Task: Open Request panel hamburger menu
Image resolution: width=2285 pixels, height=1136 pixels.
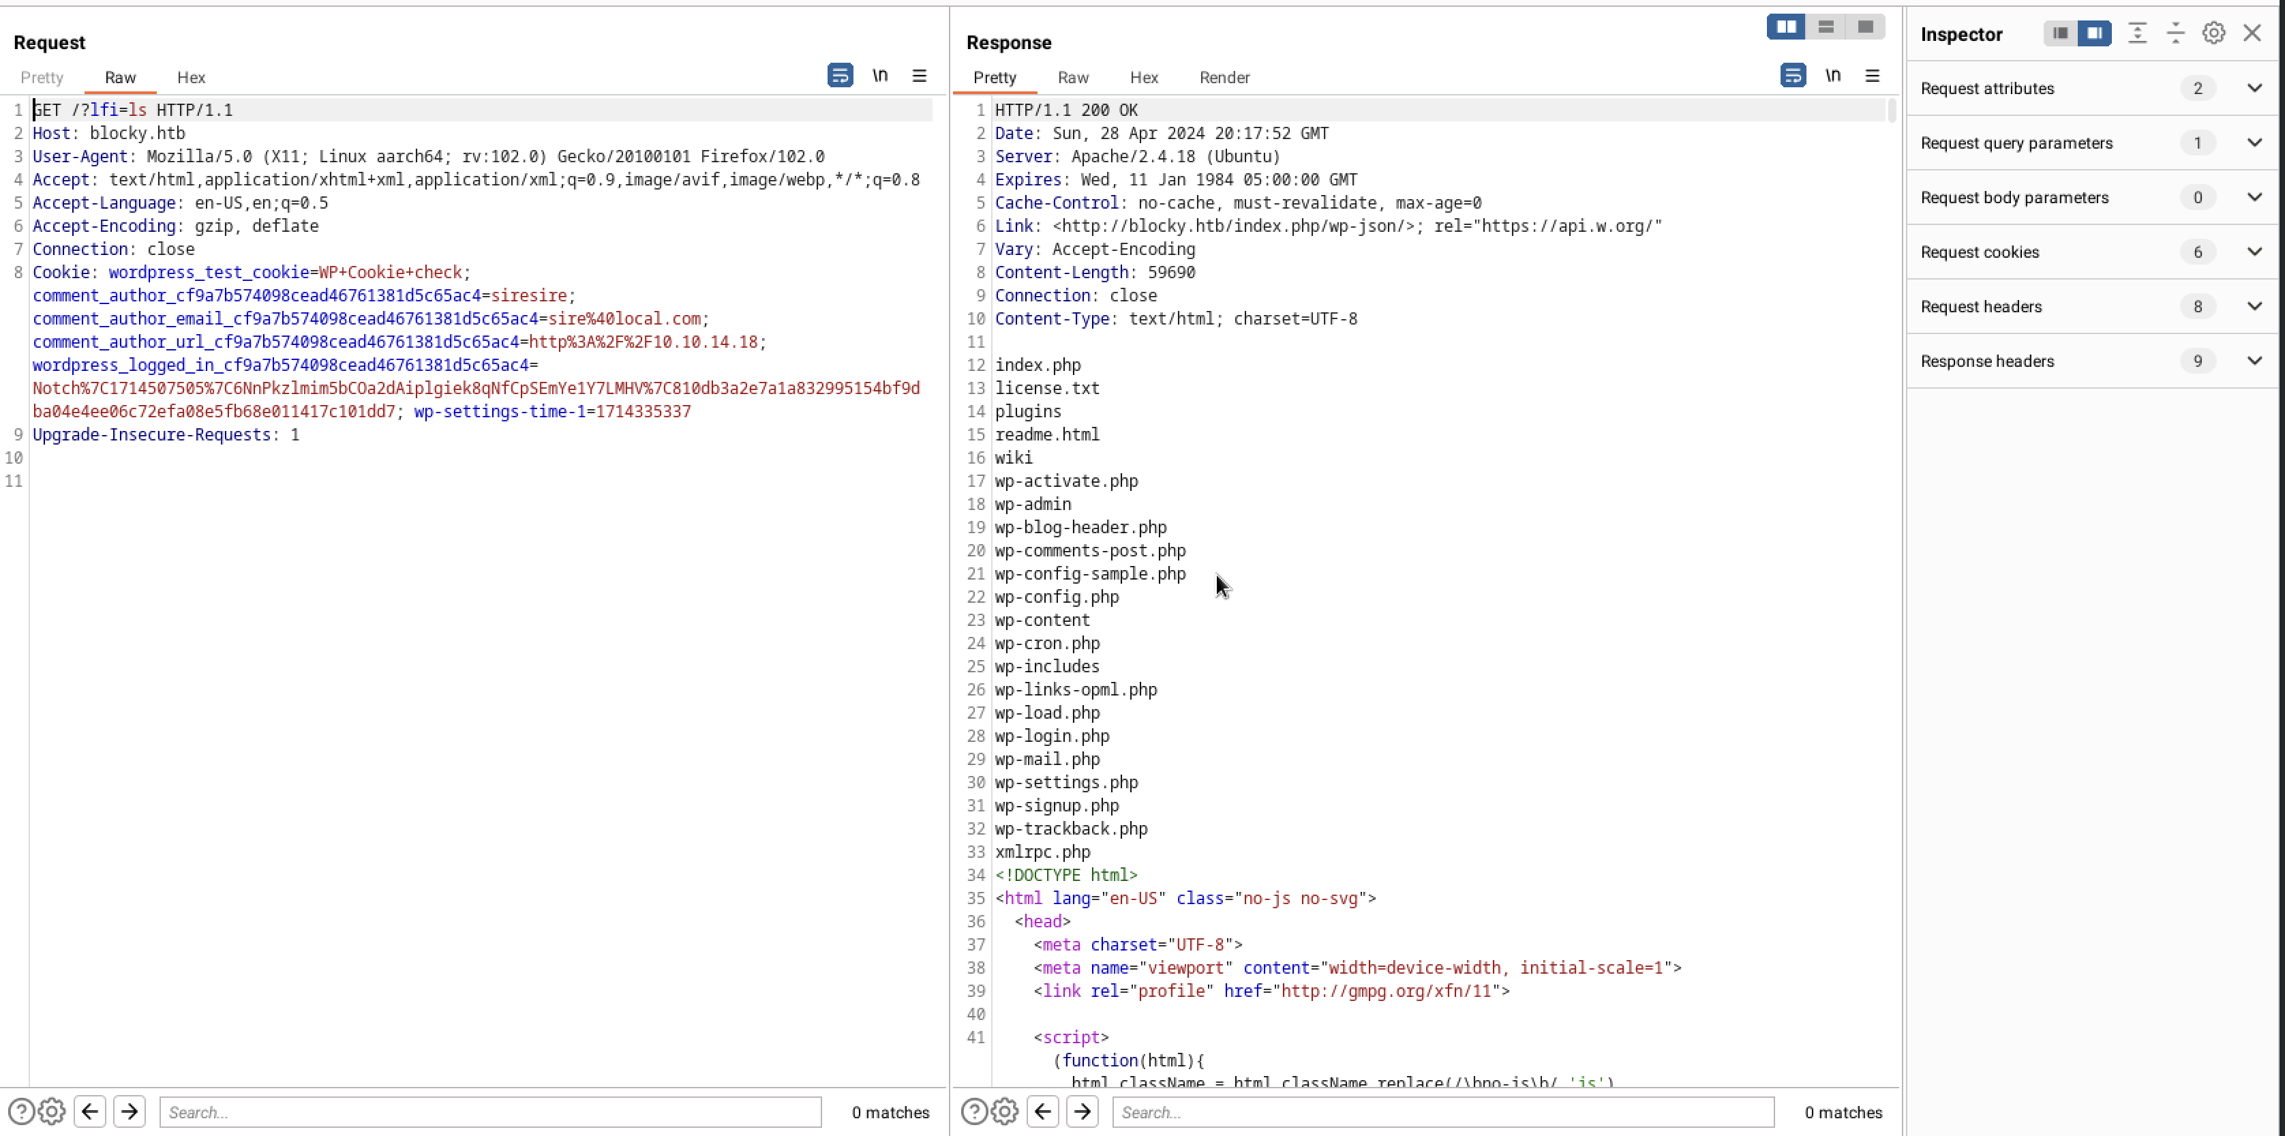Action: (920, 76)
